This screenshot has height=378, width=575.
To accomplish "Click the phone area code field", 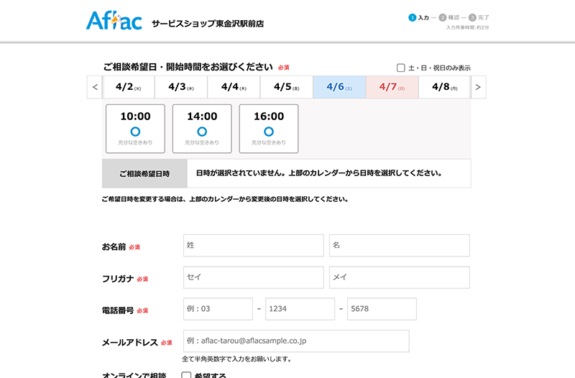I will click(218, 309).
